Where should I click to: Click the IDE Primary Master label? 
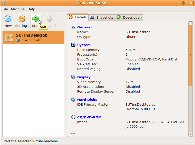click(x=93, y=104)
